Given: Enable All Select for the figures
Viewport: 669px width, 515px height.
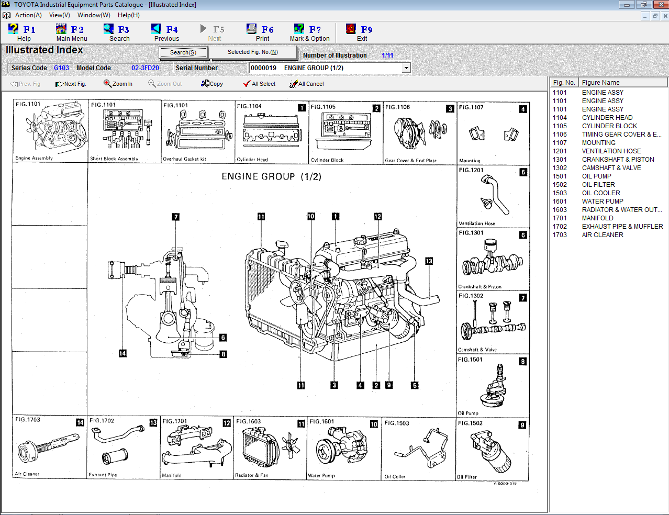Looking at the screenshot, I should tap(259, 84).
